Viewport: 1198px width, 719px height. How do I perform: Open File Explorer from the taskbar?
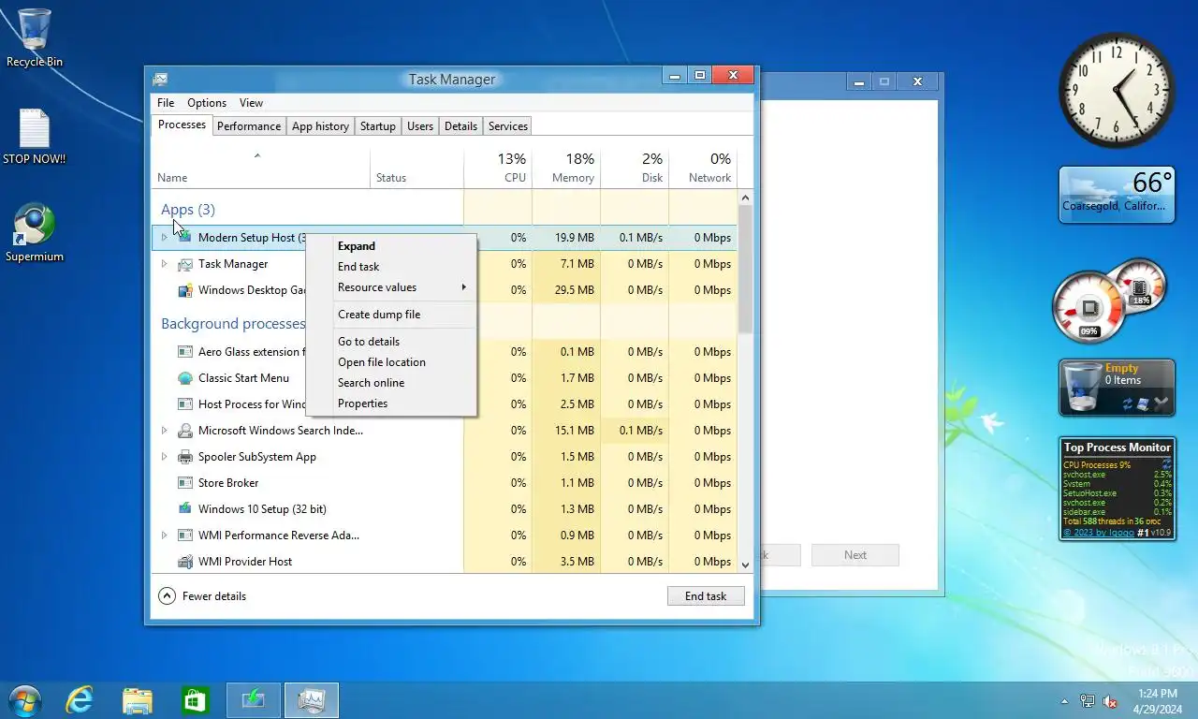[137, 700]
